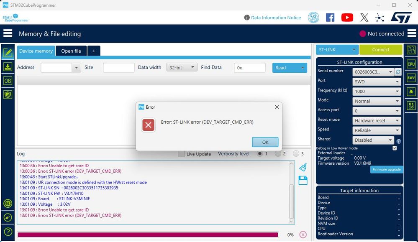Open the X social icon
Screen dimensions: 418x242
click(x=364, y=18)
